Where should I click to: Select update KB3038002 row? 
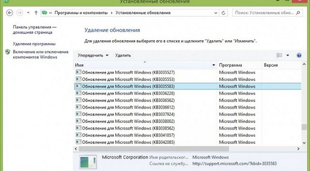pos(187,121)
